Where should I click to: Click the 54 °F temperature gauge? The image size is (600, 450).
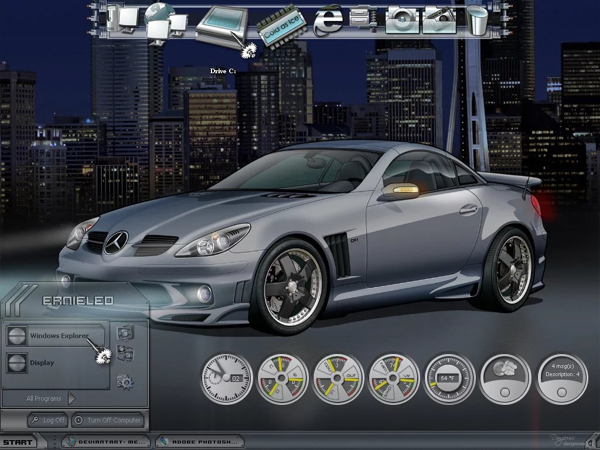(x=449, y=378)
